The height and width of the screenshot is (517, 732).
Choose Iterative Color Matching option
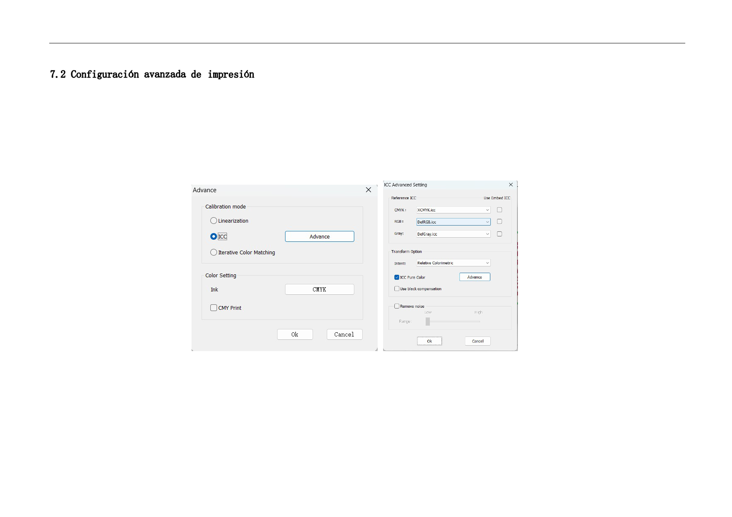tap(214, 252)
